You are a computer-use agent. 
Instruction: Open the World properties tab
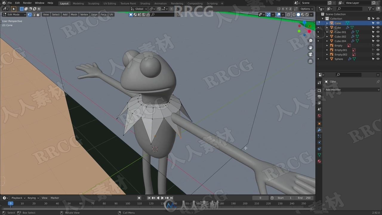click(x=319, y=116)
